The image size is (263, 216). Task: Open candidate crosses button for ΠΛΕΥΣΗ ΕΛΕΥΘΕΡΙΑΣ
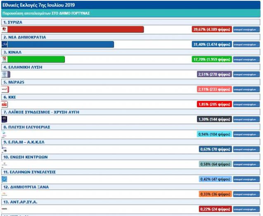[246, 134]
